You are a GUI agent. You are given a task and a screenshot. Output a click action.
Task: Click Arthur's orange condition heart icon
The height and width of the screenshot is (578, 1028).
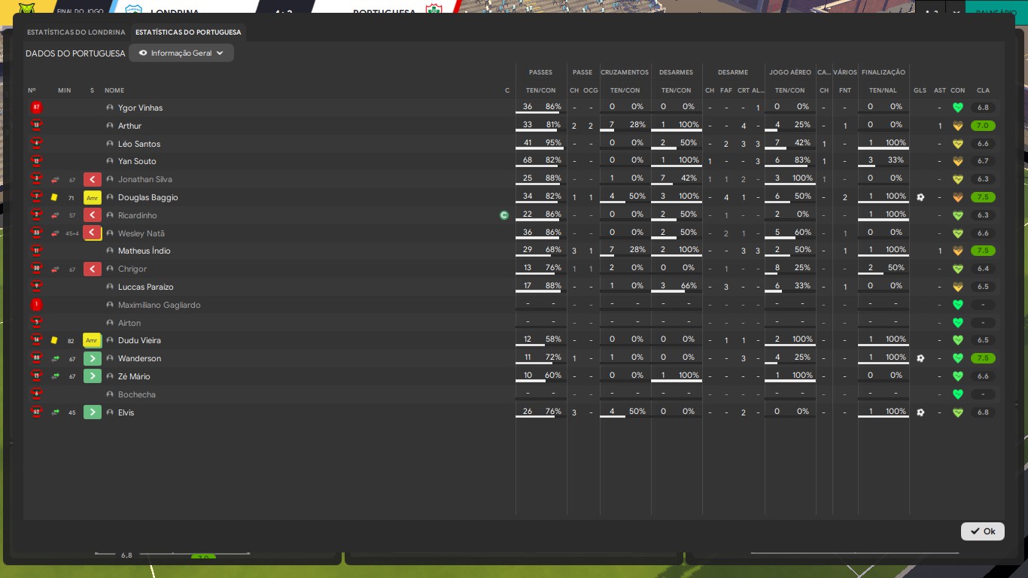[x=958, y=126]
